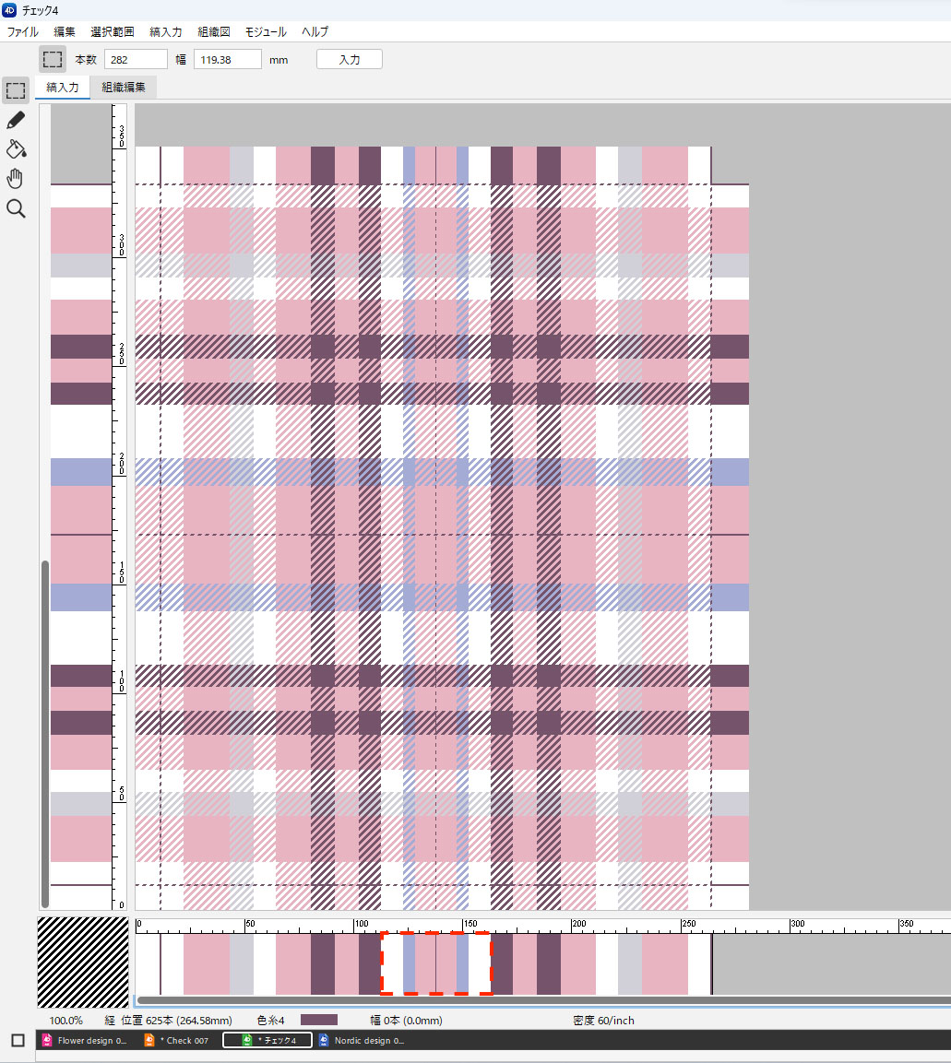Choose the Paint Bucket fill tool
951x1063 pixels.
16,149
